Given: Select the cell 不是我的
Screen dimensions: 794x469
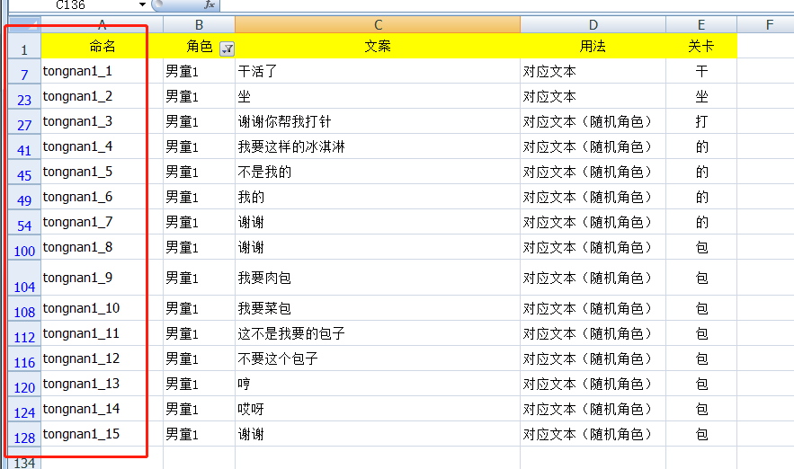Looking at the screenshot, I should tap(378, 172).
